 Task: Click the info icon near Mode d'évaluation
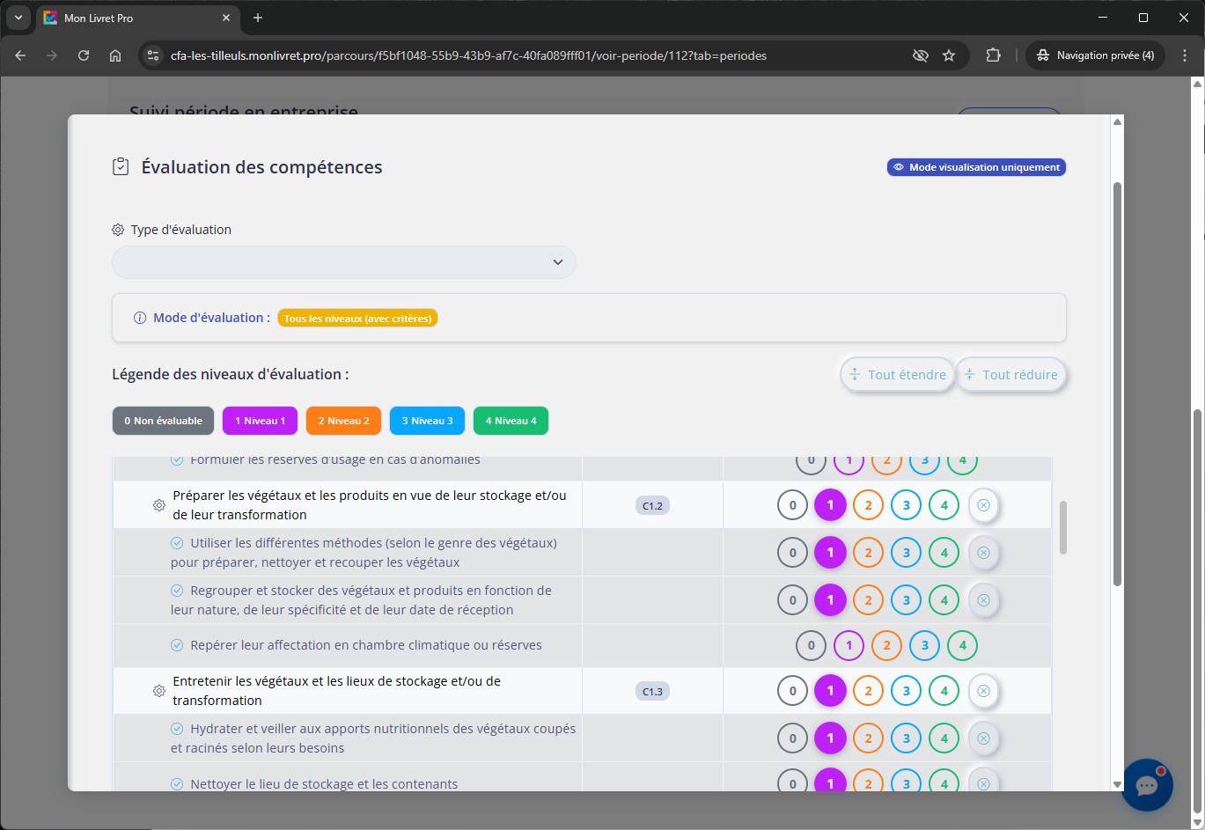click(x=139, y=318)
